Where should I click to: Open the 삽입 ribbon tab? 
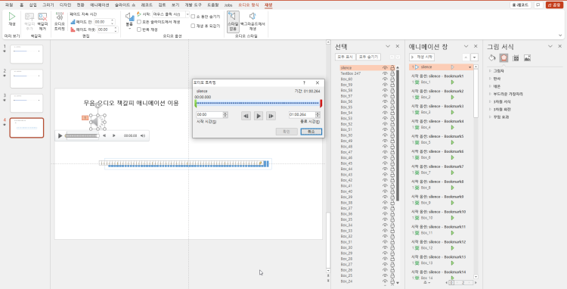[x=33, y=5]
